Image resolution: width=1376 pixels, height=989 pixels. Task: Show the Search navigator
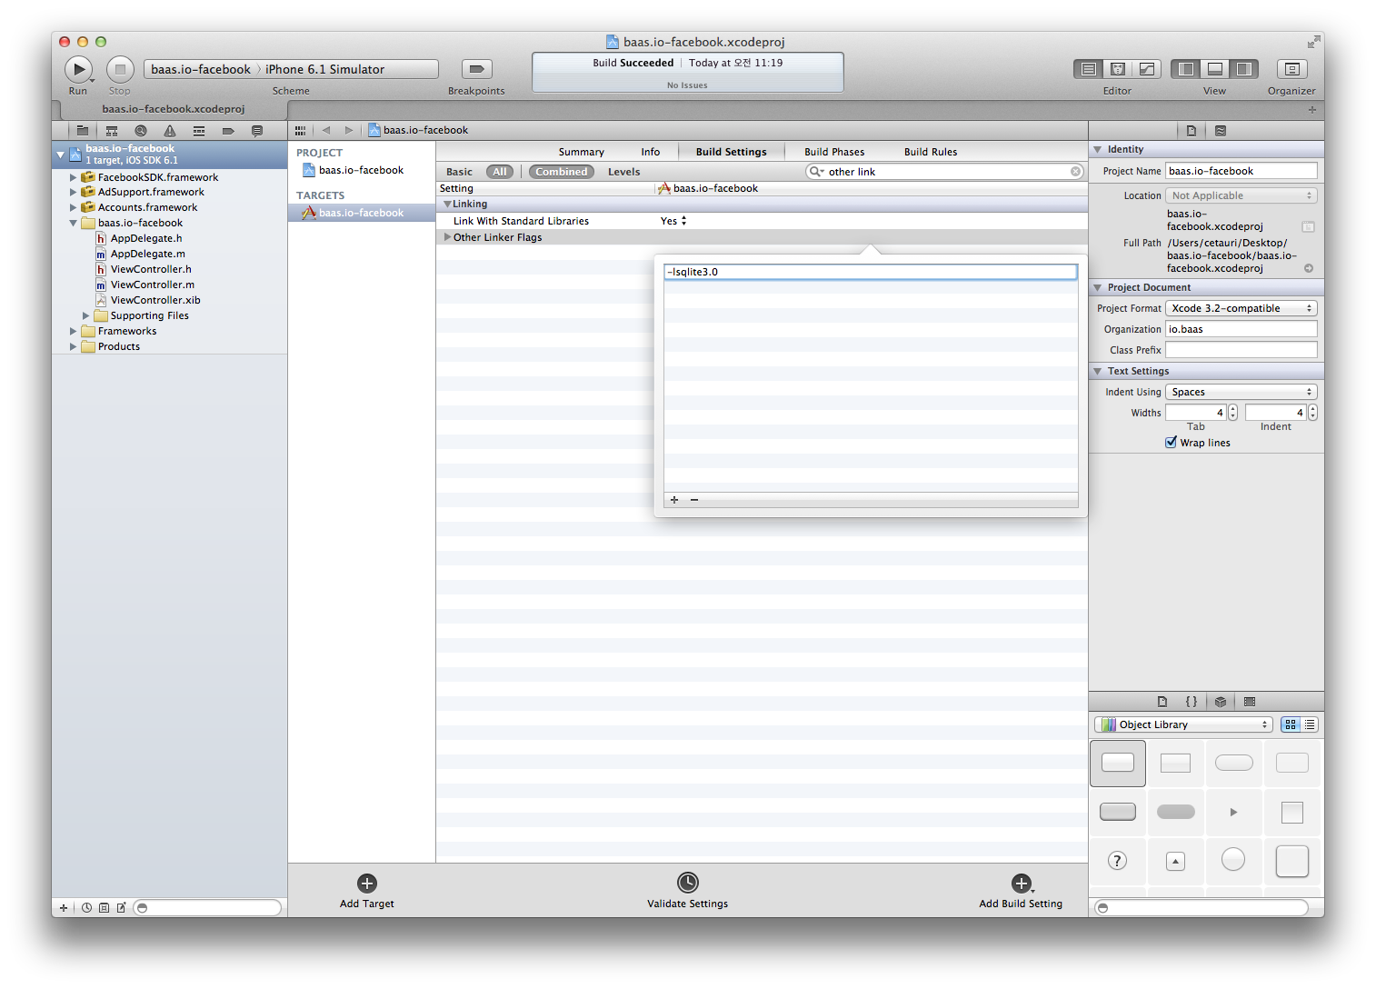141,131
